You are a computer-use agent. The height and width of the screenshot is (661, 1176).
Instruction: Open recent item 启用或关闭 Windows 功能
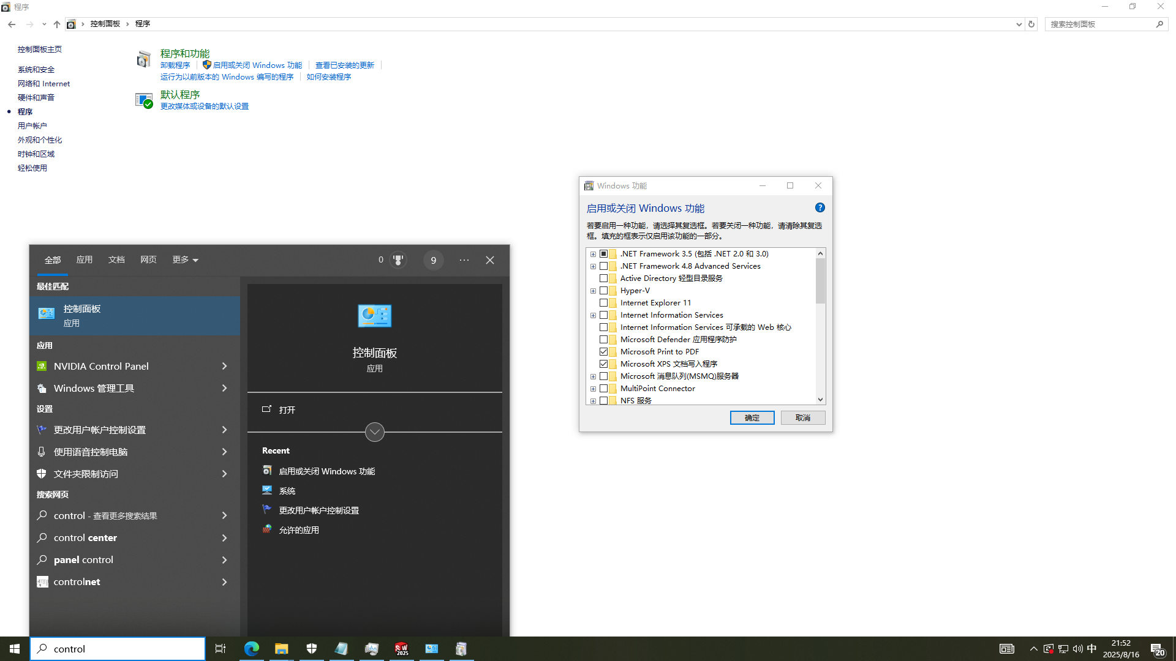click(x=327, y=471)
